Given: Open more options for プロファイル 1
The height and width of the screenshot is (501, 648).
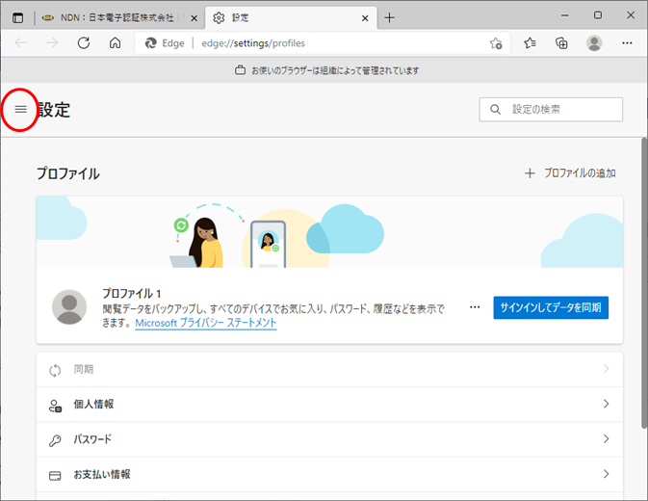Looking at the screenshot, I should tap(474, 307).
